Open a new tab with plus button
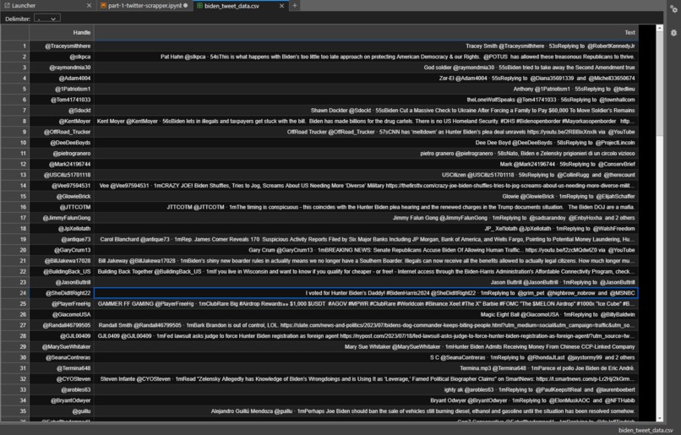The width and height of the screenshot is (681, 435). pyautogui.click(x=295, y=6)
